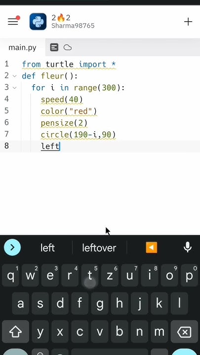200x355 pixels.
Task: Tap the h key
Action: 120,304
